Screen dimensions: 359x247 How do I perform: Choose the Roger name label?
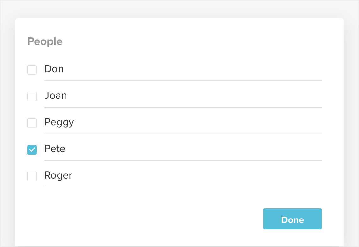coord(58,176)
